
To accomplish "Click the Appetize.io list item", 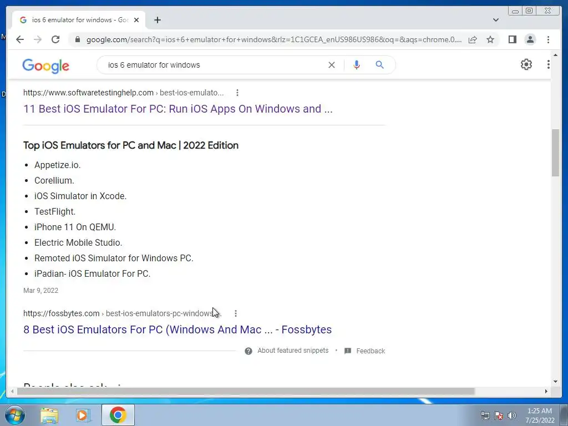I will coord(57,165).
